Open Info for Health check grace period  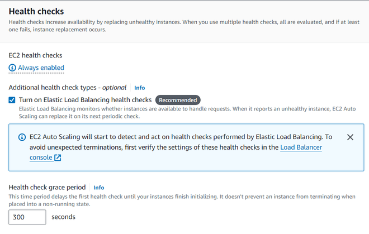(x=98, y=188)
